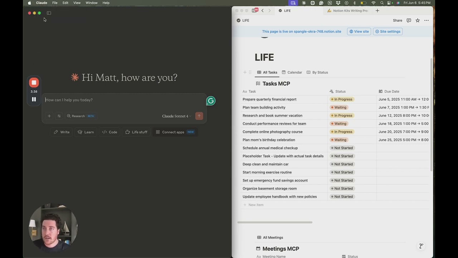Click the Wi-Fi icon in the menu bar
The height and width of the screenshot is (258, 458).
point(374,3)
